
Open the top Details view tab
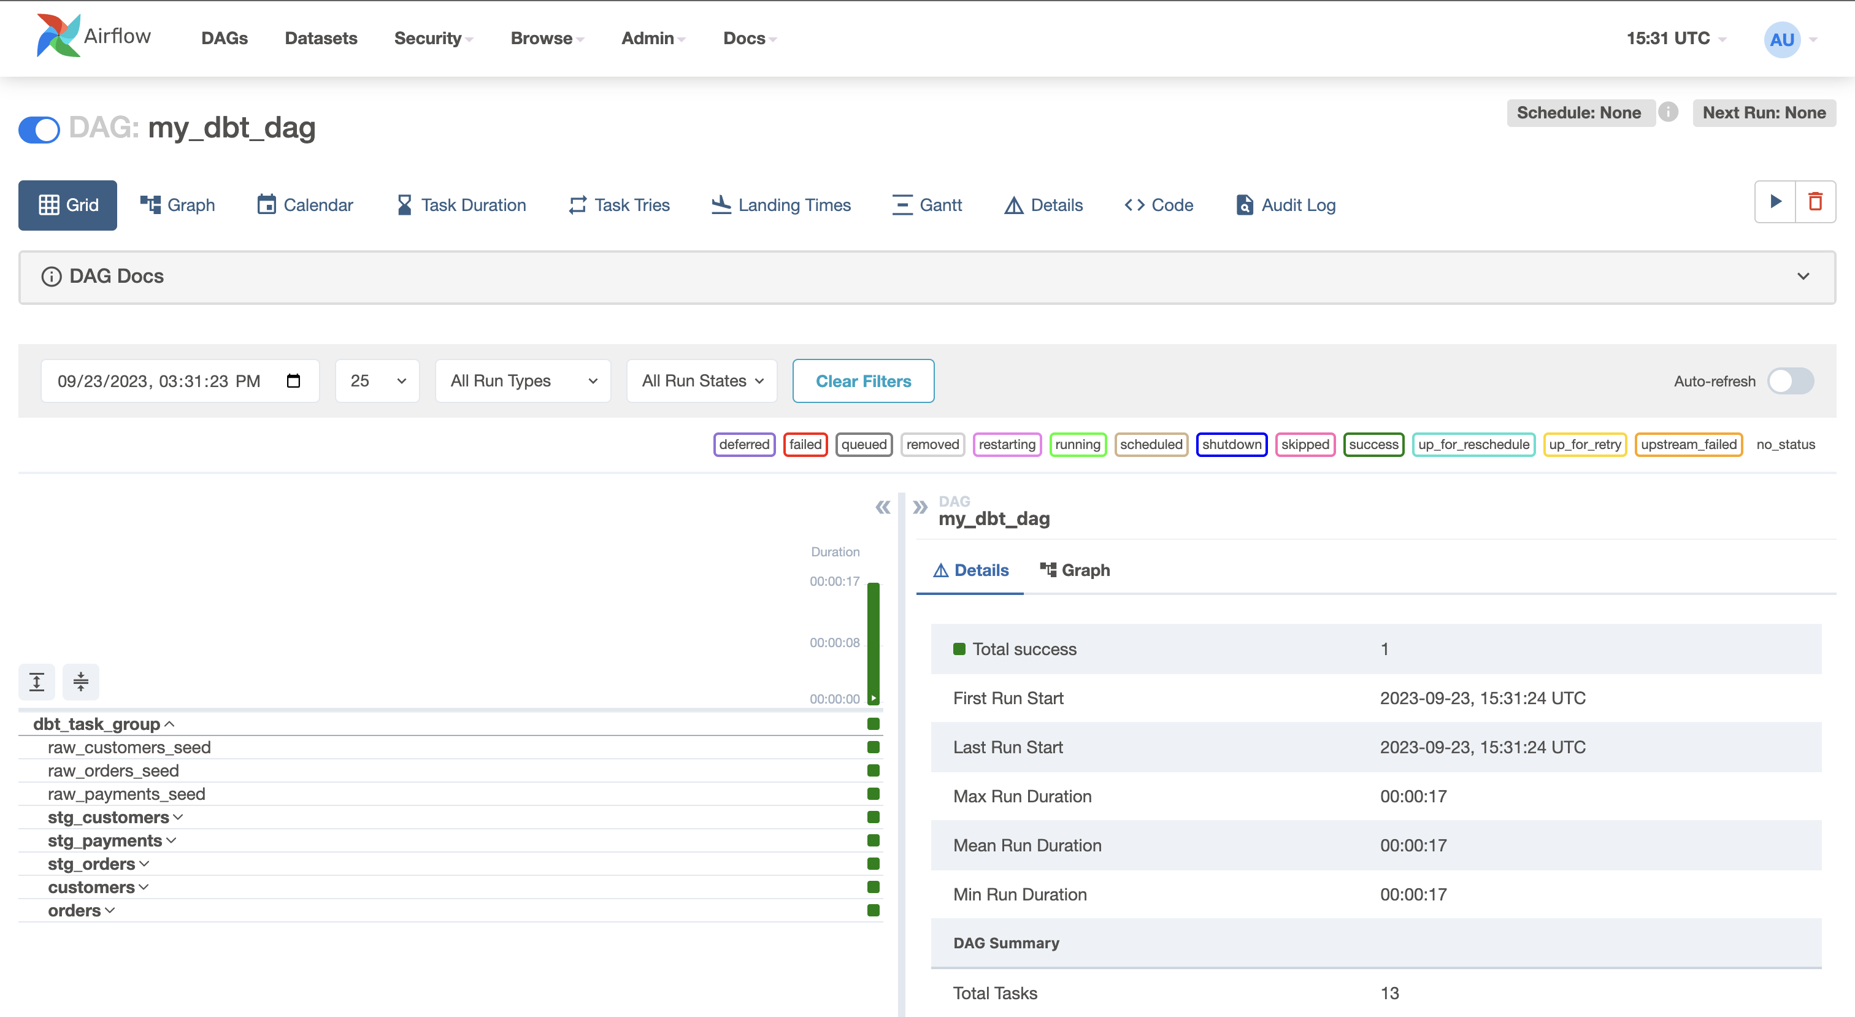[1043, 204]
